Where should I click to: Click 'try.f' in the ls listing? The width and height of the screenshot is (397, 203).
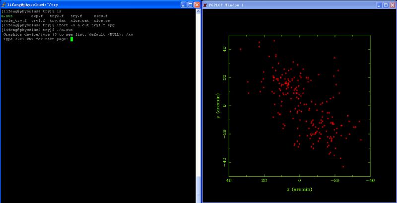tap(76, 16)
